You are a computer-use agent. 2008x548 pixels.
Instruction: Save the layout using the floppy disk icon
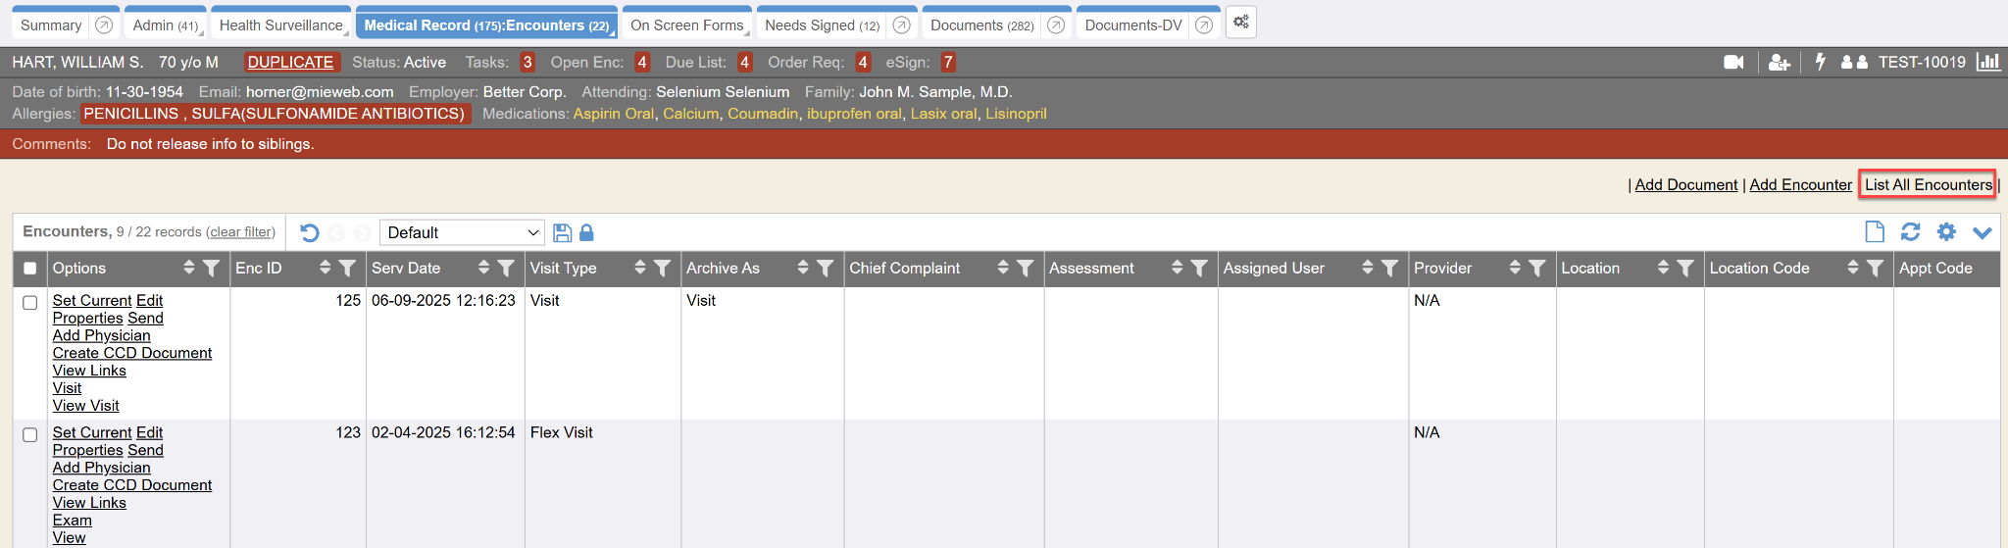coord(562,233)
